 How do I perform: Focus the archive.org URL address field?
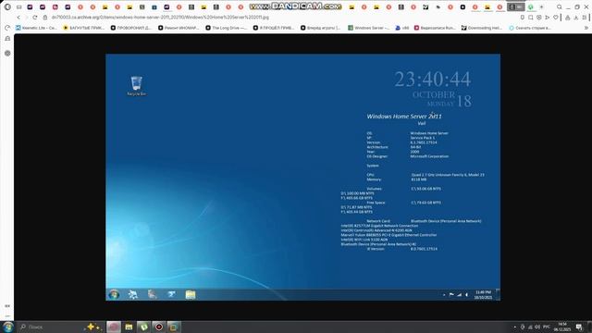(160, 18)
